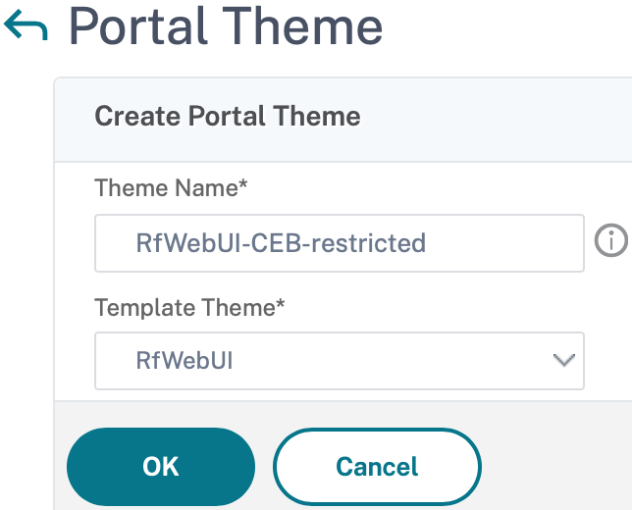The height and width of the screenshot is (510, 632).
Task: Click the Theme Name label
Action: (170, 187)
